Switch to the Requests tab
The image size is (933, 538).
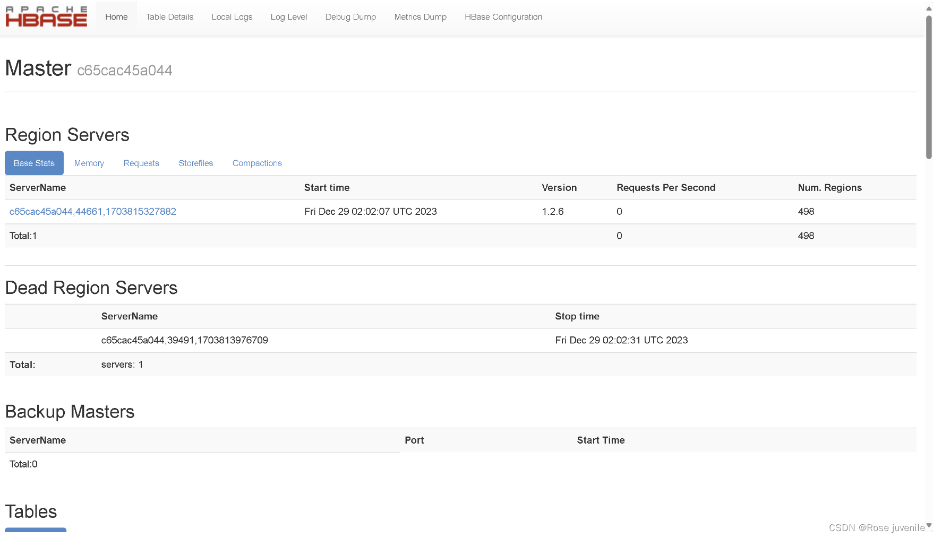tap(141, 163)
